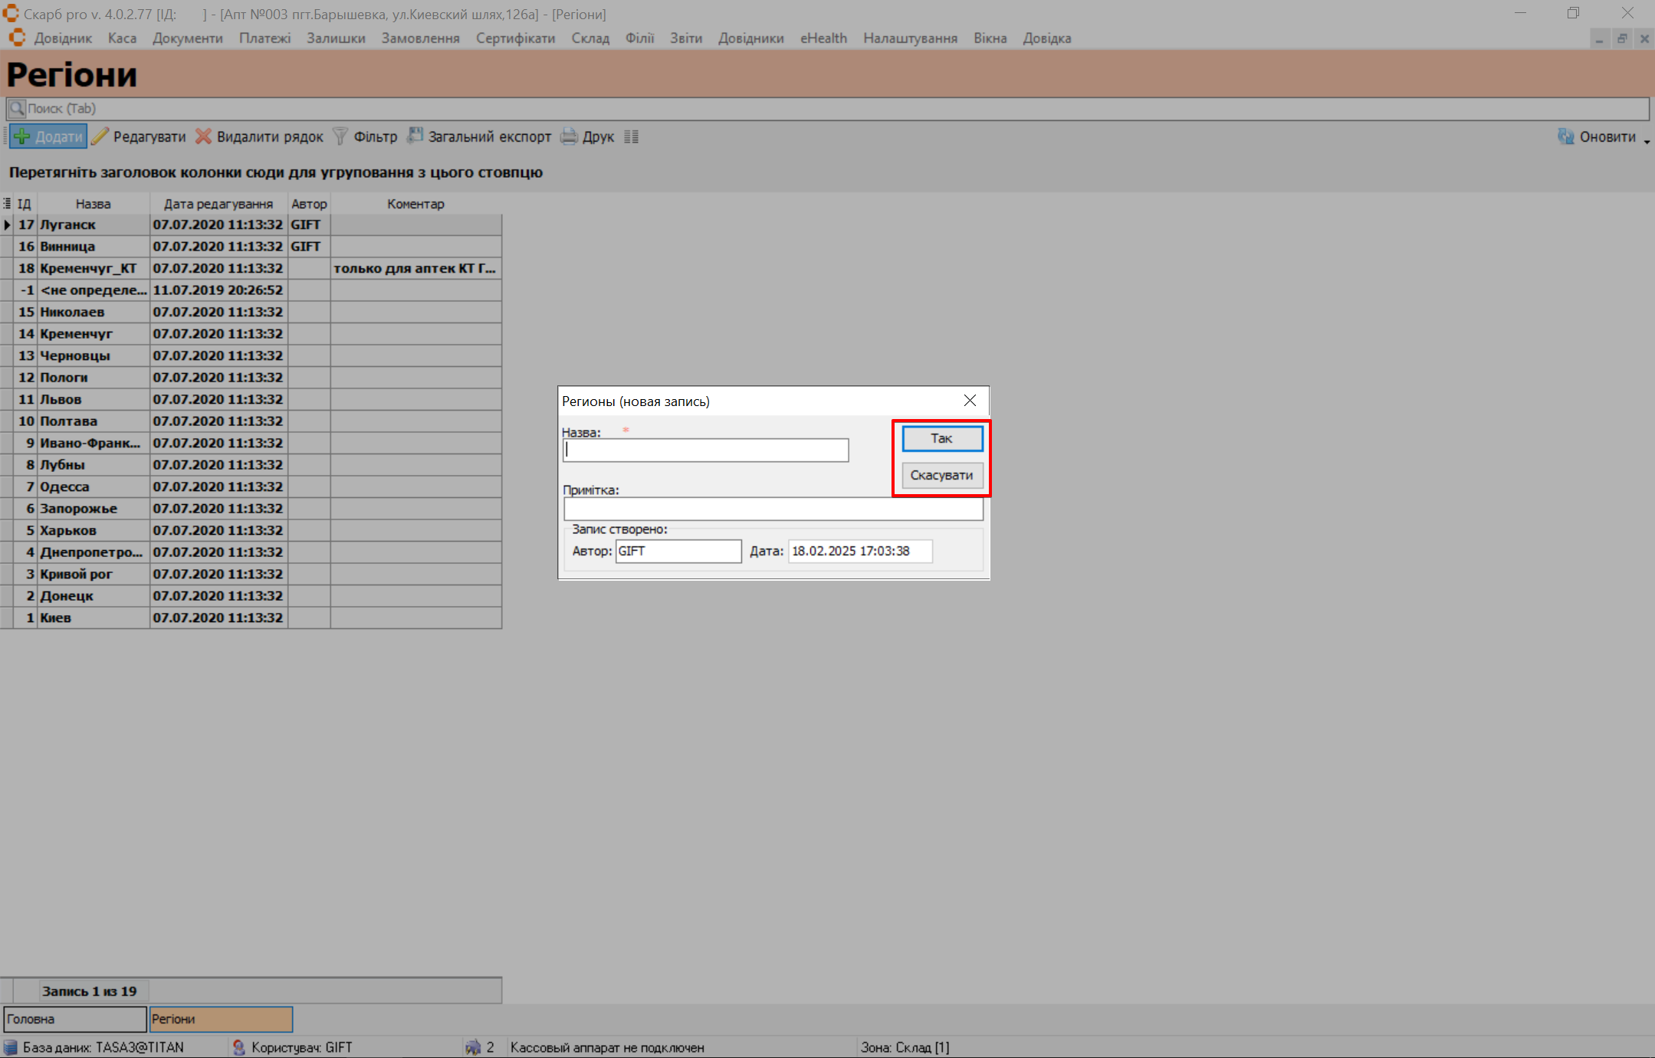Sort by Дата редагування column header
The height and width of the screenshot is (1058, 1655).
pyautogui.click(x=218, y=204)
